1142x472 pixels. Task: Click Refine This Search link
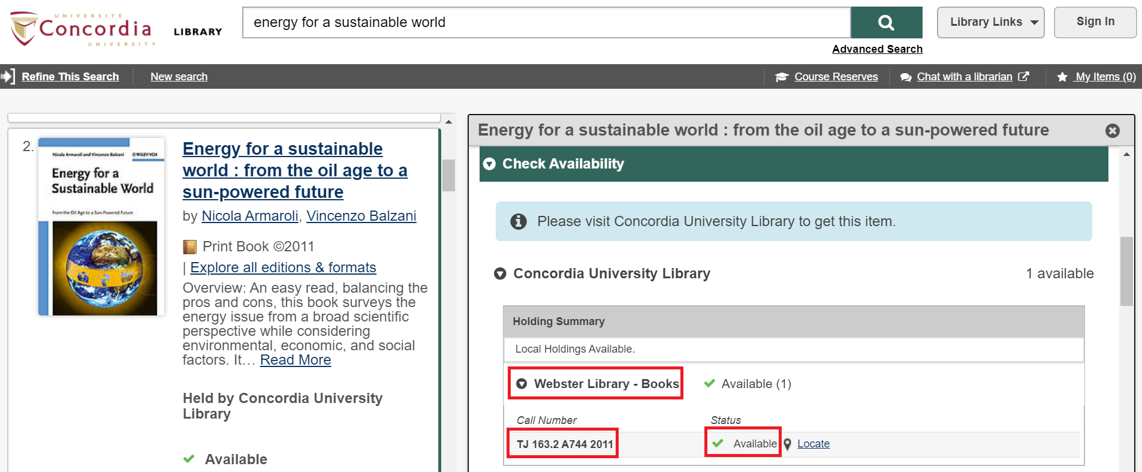[70, 77]
